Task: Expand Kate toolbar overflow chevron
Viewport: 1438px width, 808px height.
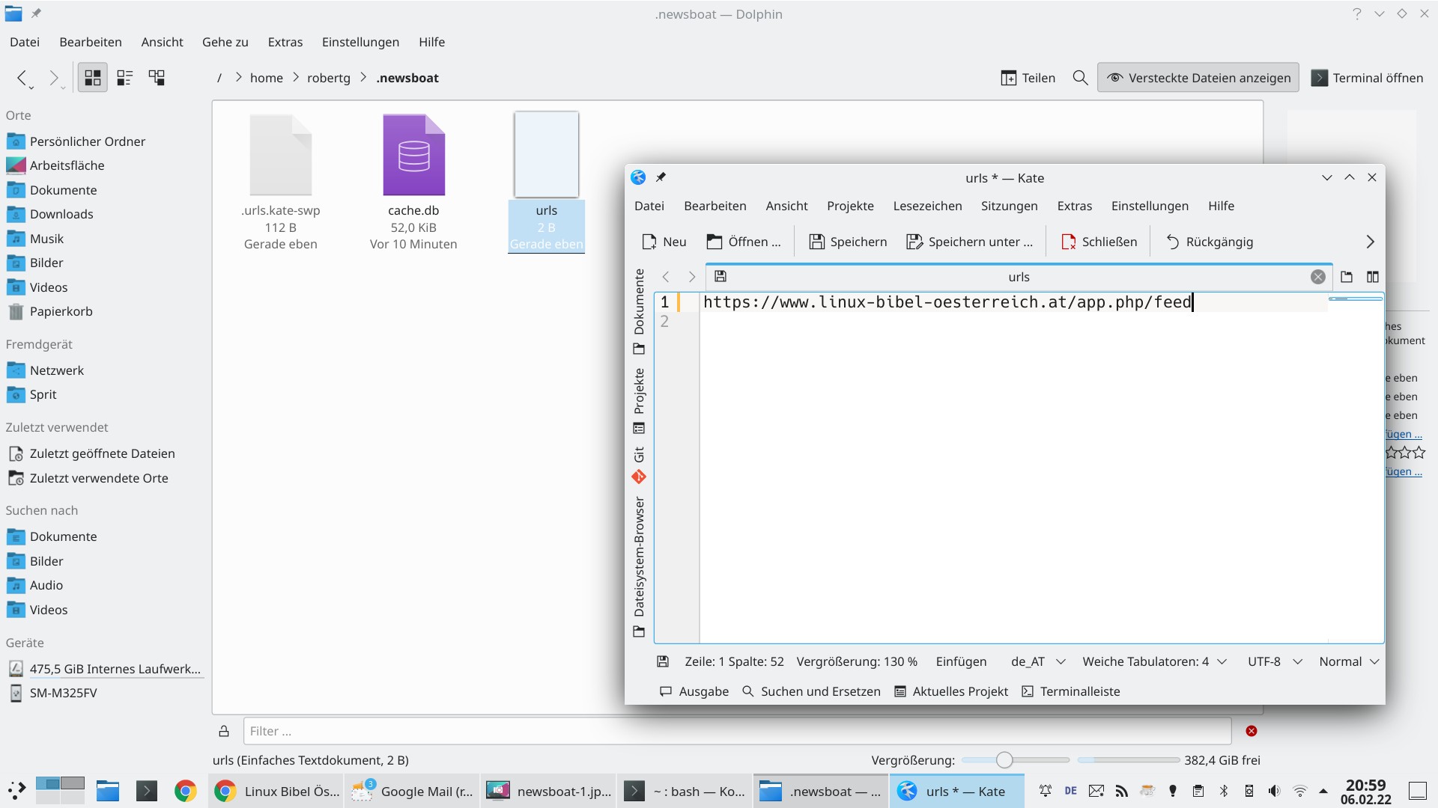Action: pyautogui.click(x=1370, y=242)
